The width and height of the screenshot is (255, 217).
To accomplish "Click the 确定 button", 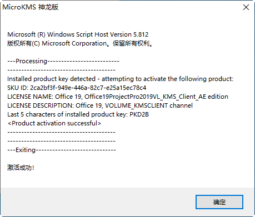I will [219, 202].
